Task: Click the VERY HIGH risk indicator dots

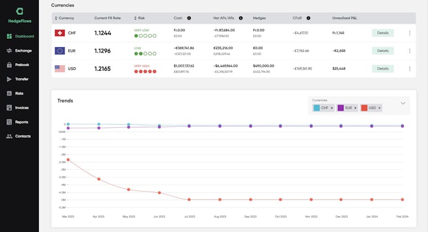Action: 145,71
